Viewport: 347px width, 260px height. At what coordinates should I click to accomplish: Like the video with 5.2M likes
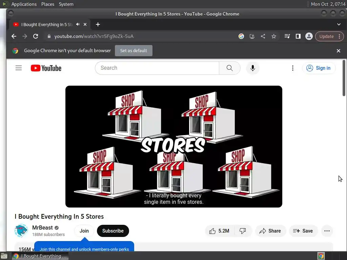click(x=219, y=231)
